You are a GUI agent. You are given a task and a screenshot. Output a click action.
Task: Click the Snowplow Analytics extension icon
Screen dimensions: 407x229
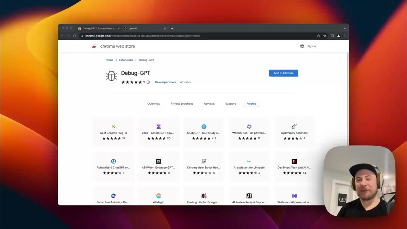pos(113,196)
